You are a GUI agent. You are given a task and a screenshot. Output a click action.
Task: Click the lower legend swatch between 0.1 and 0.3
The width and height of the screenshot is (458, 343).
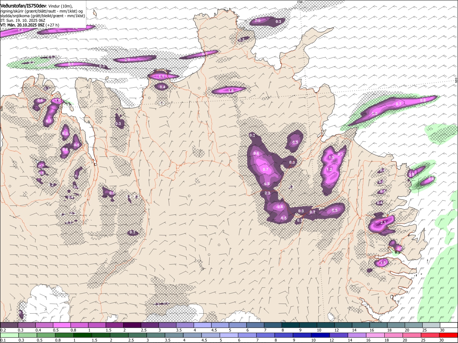coord(10,335)
